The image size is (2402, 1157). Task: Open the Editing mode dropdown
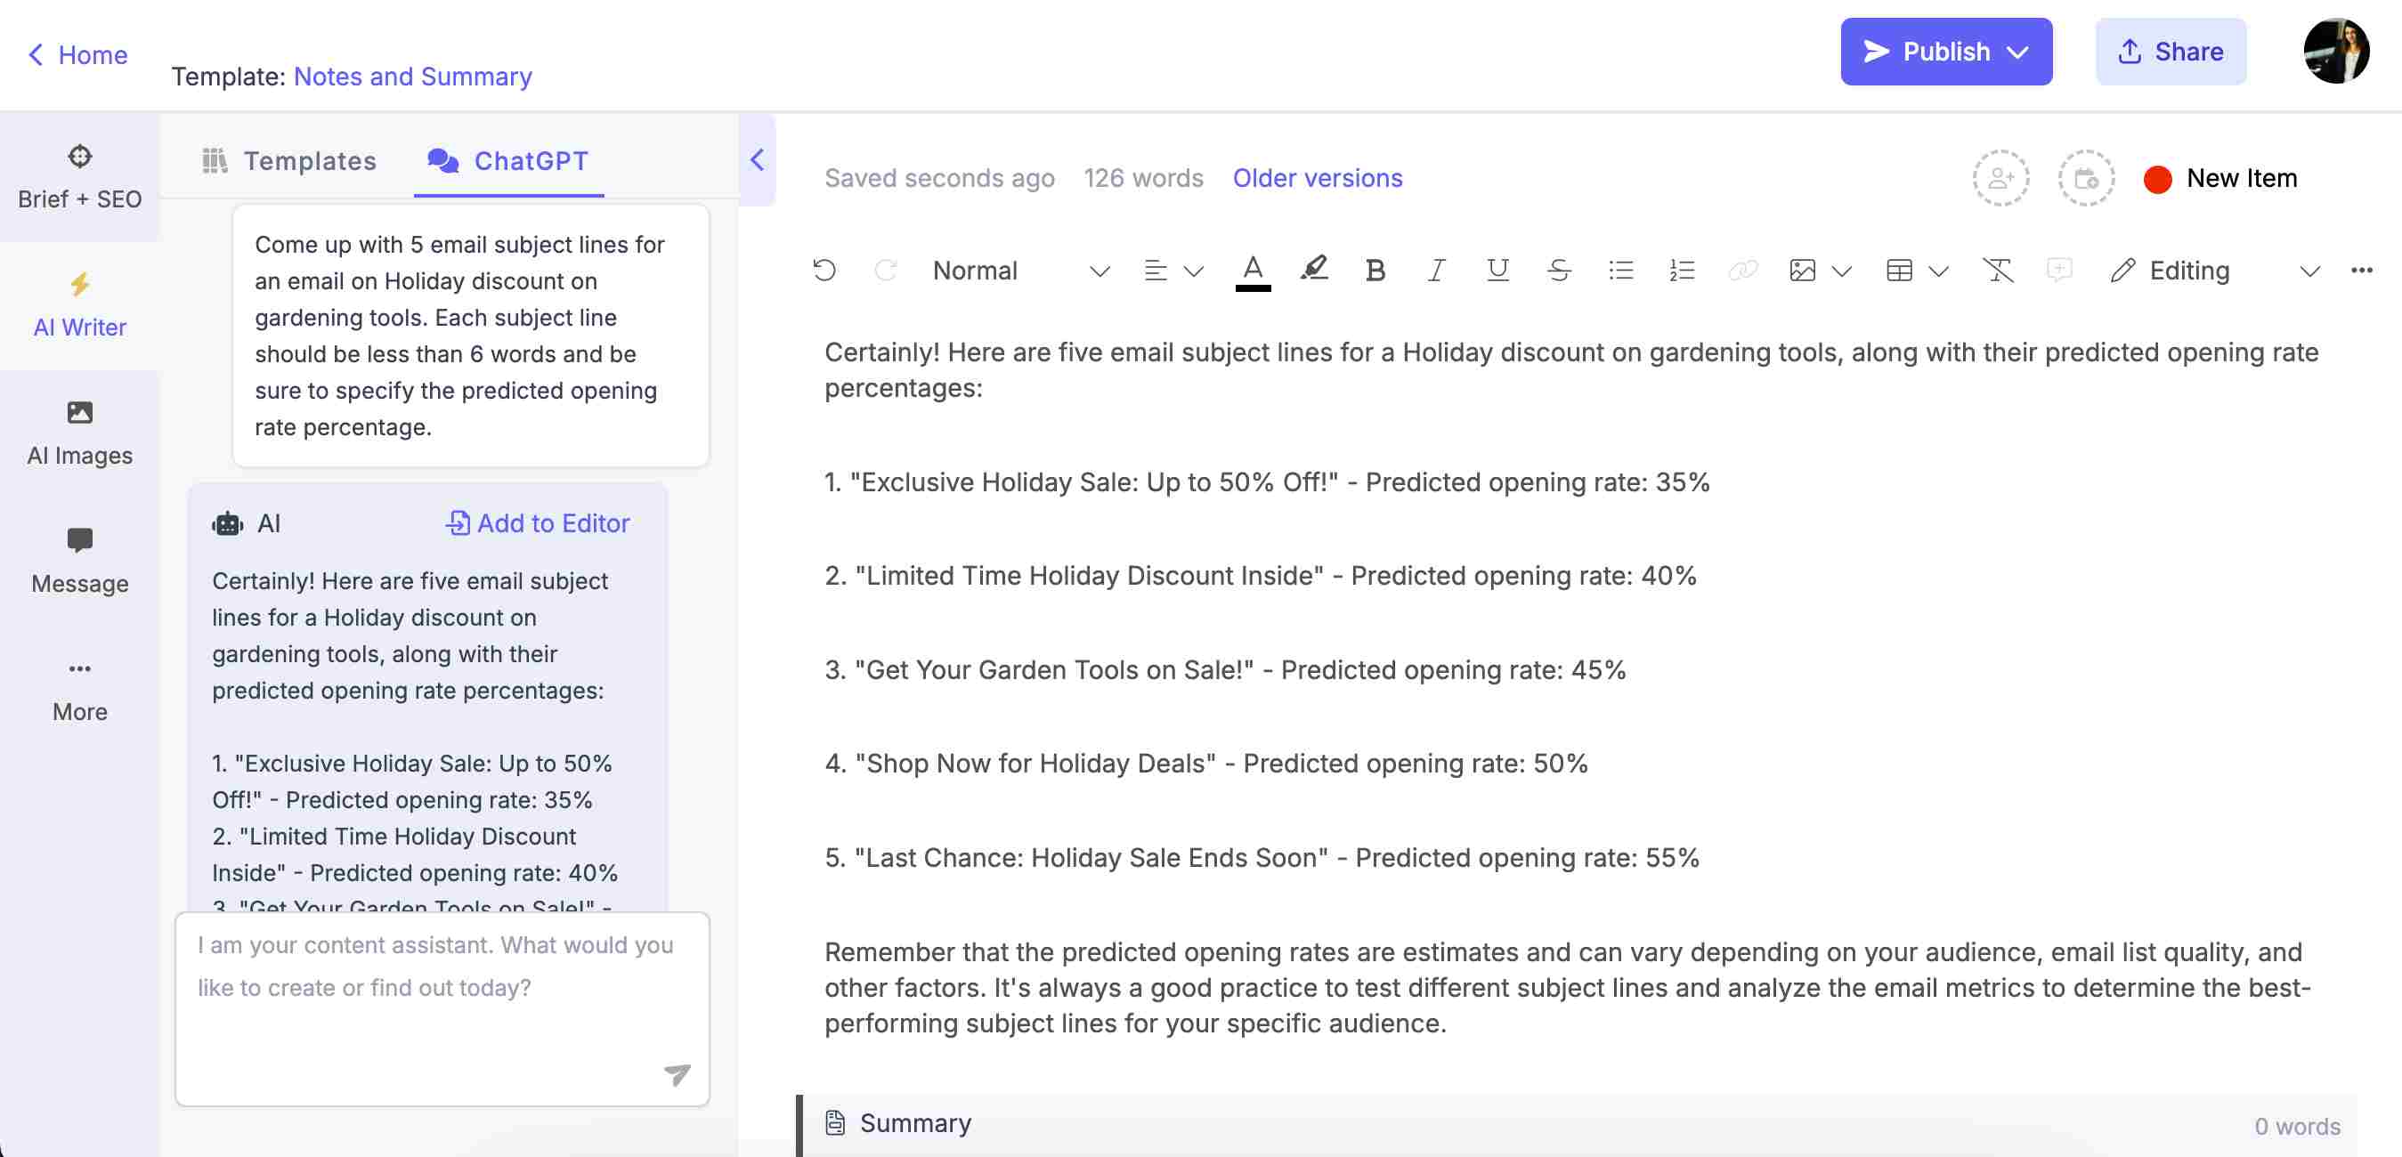[x=2214, y=271]
